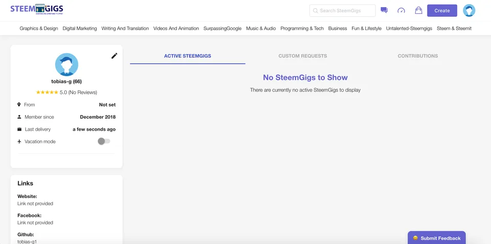
Task: Click the Links section heading
Action: tap(26, 183)
